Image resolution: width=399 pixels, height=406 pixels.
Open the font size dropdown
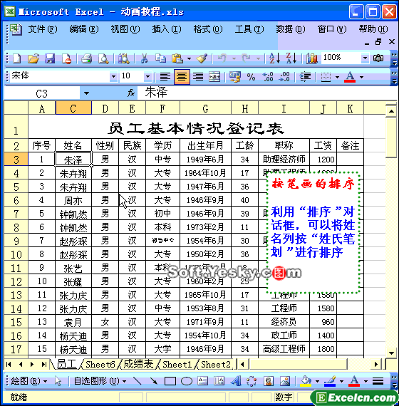147,77
